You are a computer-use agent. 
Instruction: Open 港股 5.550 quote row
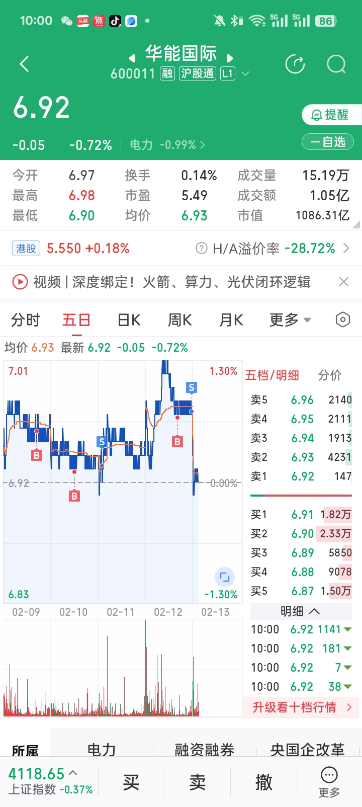71,249
